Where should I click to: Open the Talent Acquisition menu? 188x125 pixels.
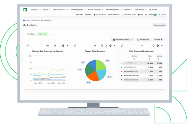(61, 10)
